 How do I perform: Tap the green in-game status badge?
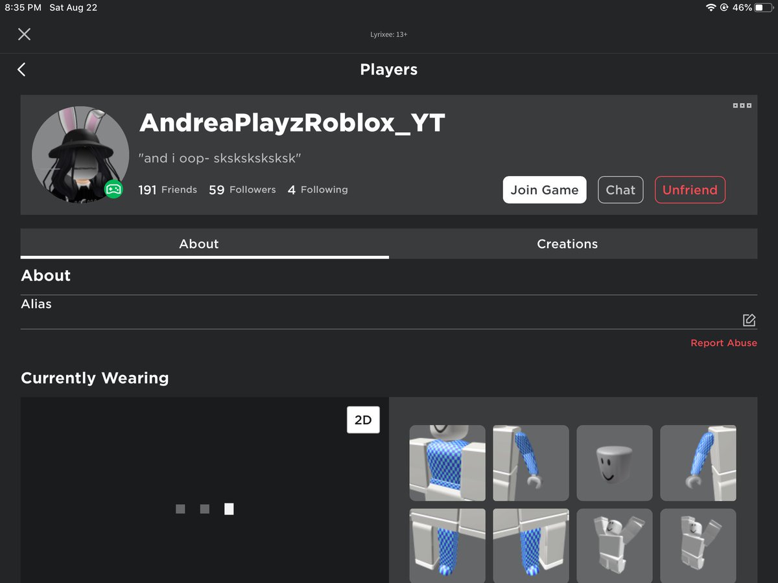(x=113, y=189)
